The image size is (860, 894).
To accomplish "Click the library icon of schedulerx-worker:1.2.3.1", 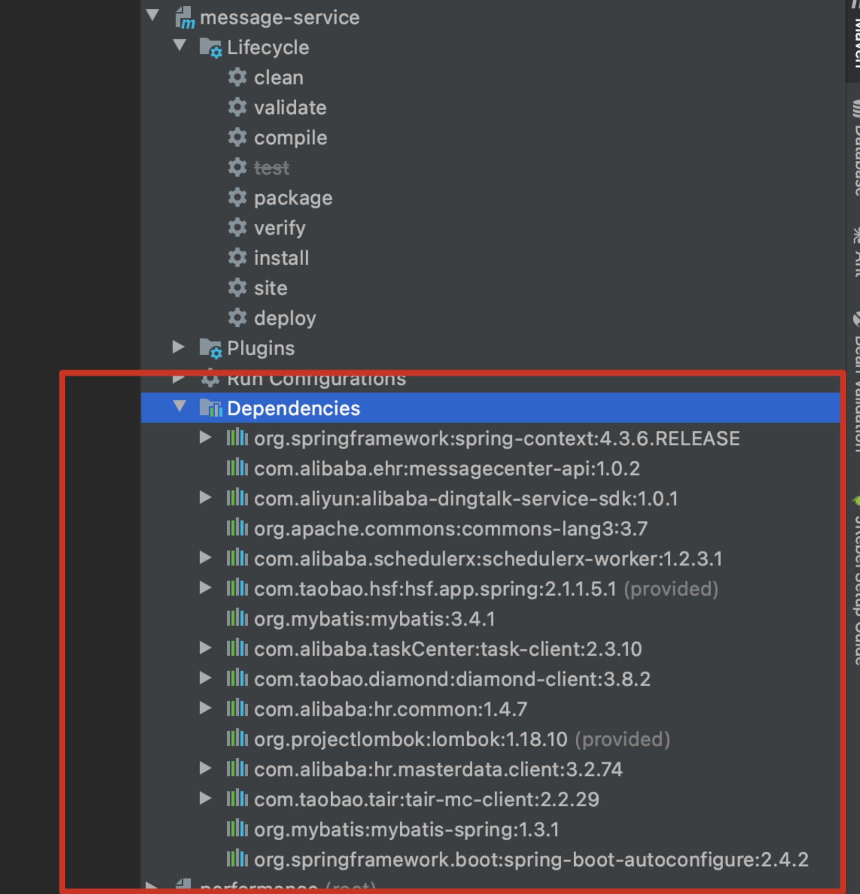I will pos(237,558).
